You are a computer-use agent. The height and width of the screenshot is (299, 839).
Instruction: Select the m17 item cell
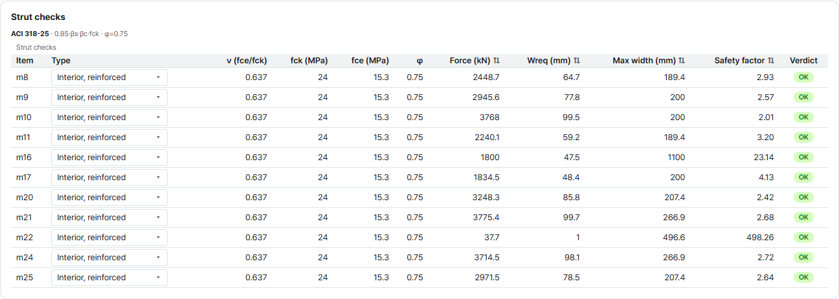24,178
